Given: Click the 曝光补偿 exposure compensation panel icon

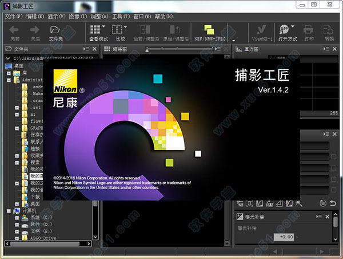Looking at the screenshot, I should click(x=240, y=217).
